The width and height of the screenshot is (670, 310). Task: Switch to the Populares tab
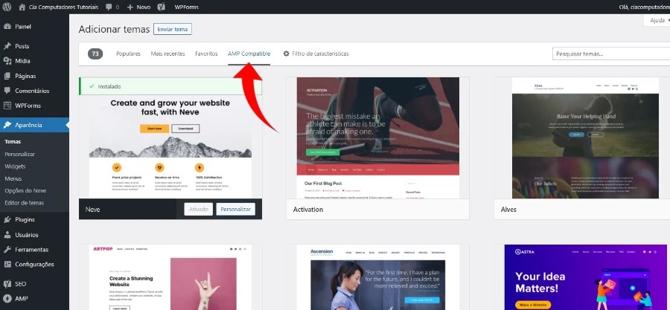click(128, 54)
